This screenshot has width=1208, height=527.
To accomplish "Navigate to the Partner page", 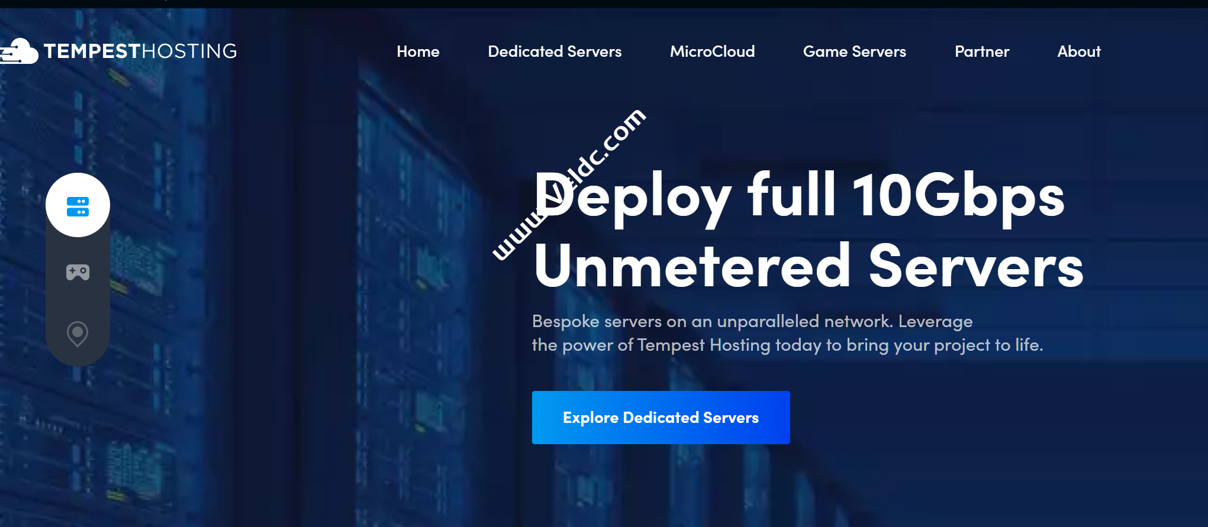I will (982, 51).
